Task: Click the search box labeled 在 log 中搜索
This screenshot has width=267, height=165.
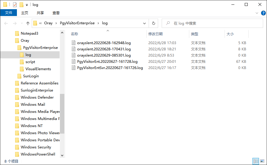Action: pyautogui.click(x=212, y=23)
